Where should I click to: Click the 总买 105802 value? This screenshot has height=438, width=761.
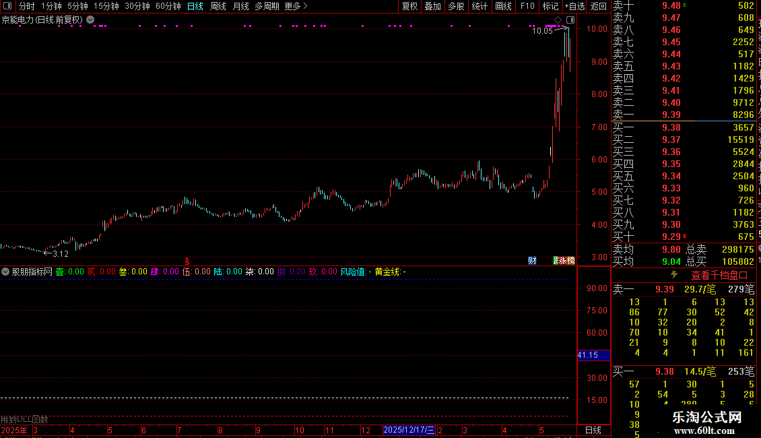pos(737,261)
